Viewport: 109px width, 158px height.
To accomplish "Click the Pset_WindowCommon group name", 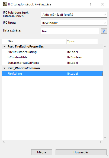I will [24, 68].
